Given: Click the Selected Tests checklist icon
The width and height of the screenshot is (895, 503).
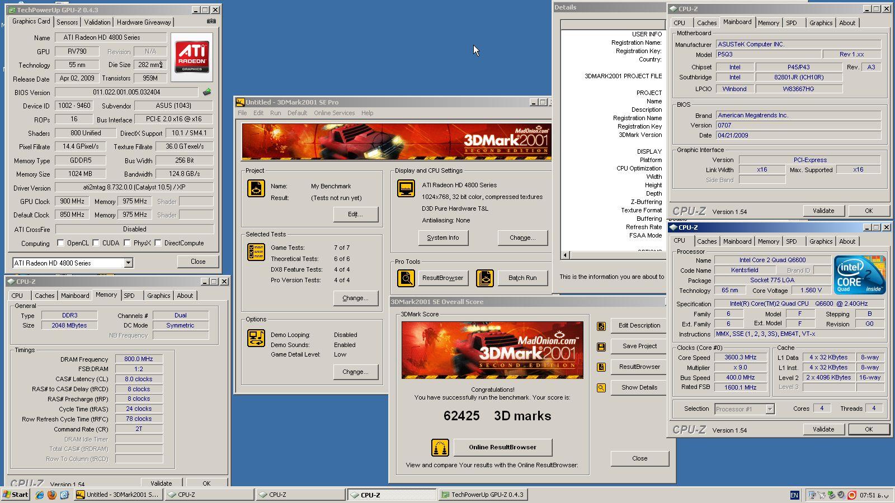Looking at the screenshot, I should (x=256, y=252).
